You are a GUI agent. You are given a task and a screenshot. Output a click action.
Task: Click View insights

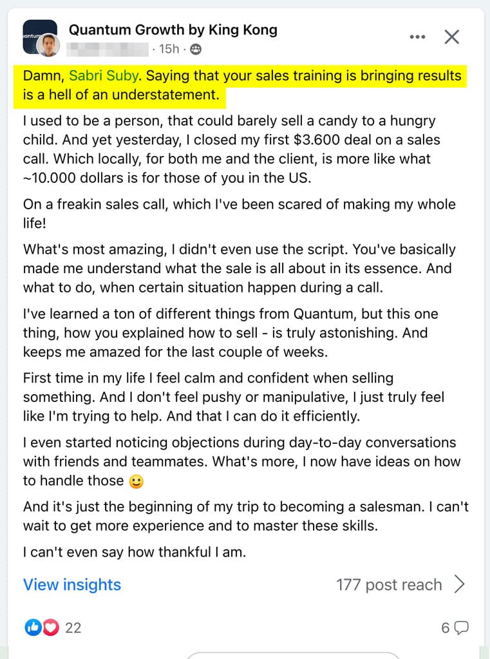(x=72, y=585)
